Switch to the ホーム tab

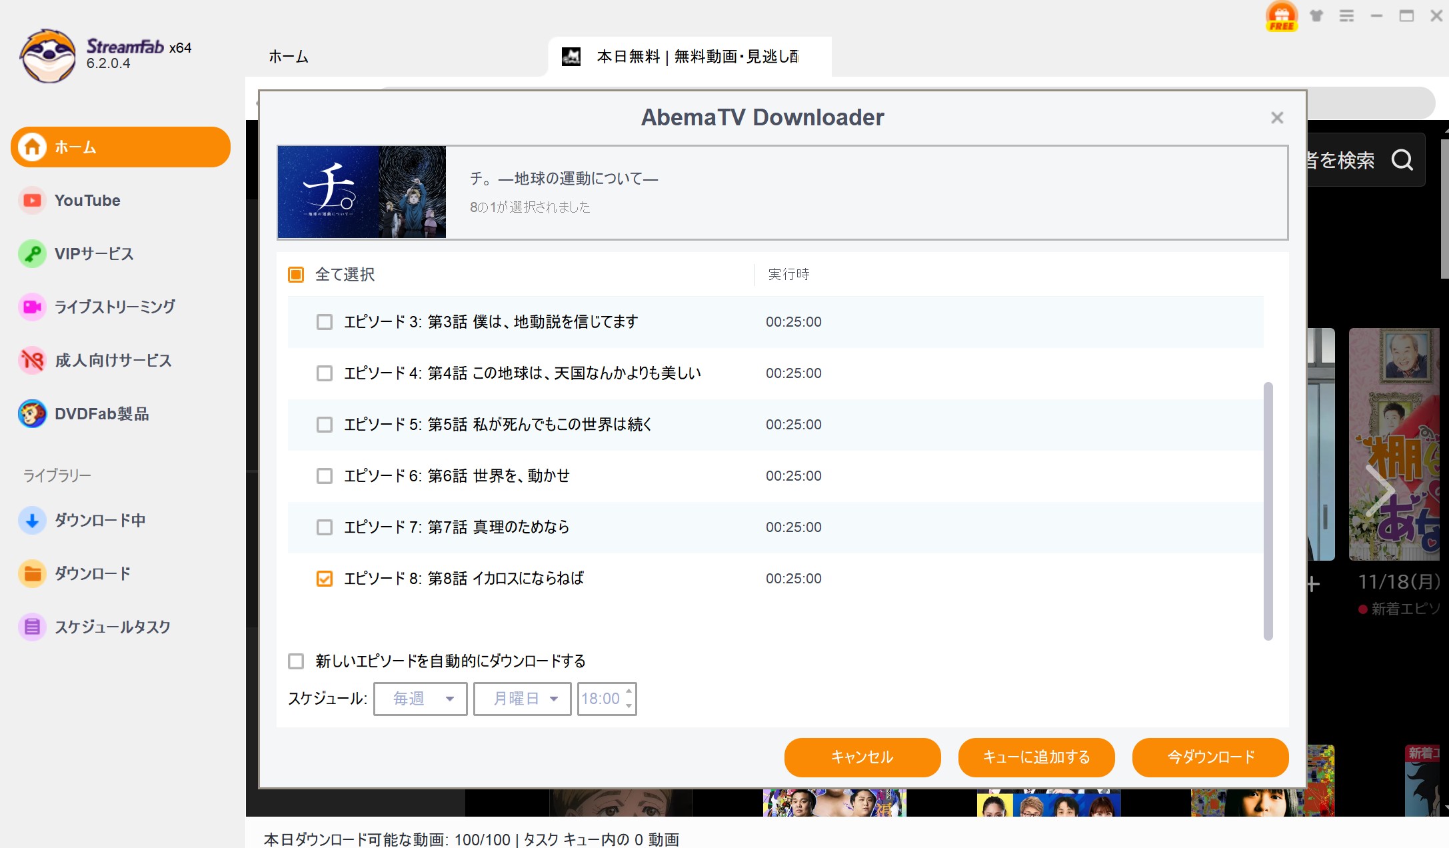pos(289,57)
